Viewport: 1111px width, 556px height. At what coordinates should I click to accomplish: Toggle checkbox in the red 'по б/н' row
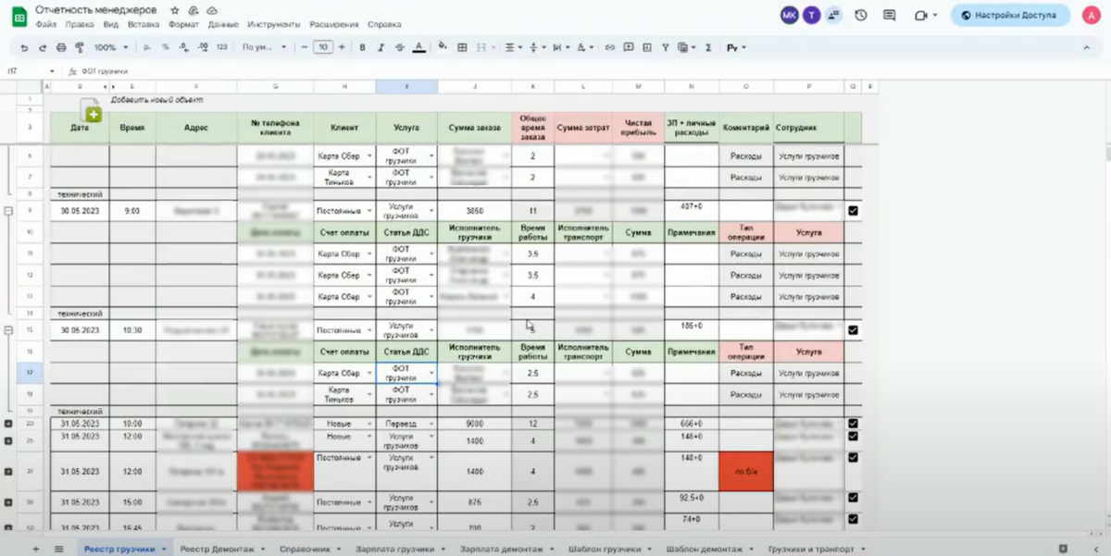tap(853, 457)
